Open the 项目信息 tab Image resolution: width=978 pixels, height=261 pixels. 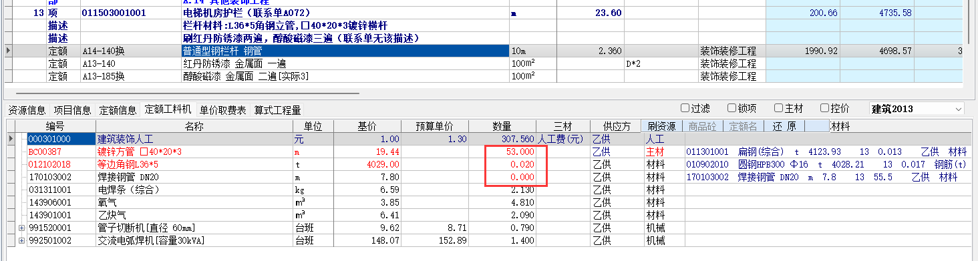pos(72,110)
